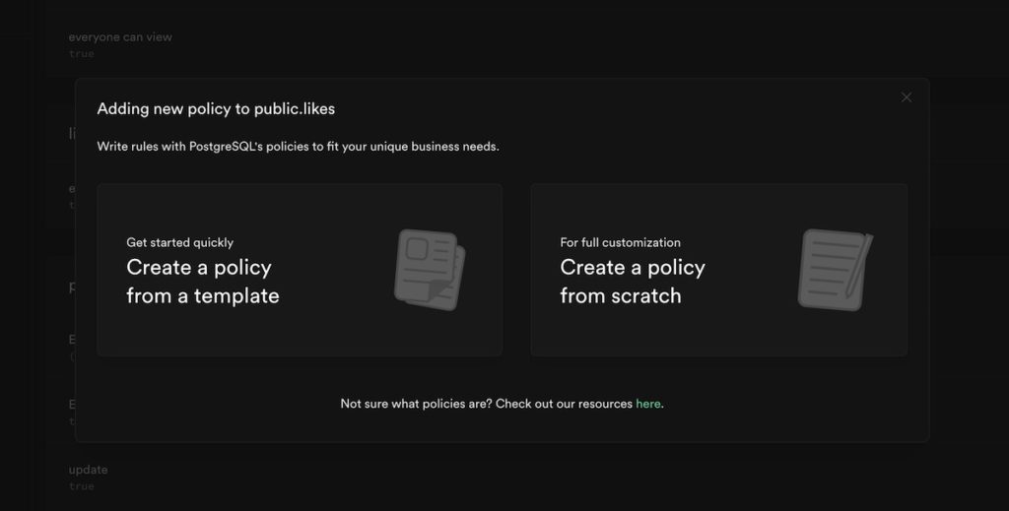Choose Create a policy from scratch

point(718,270)
